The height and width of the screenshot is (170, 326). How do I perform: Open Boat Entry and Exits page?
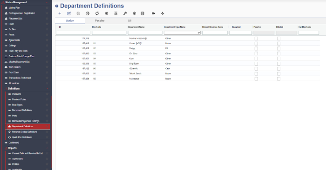pyautogui.click(x=18, y=51)
